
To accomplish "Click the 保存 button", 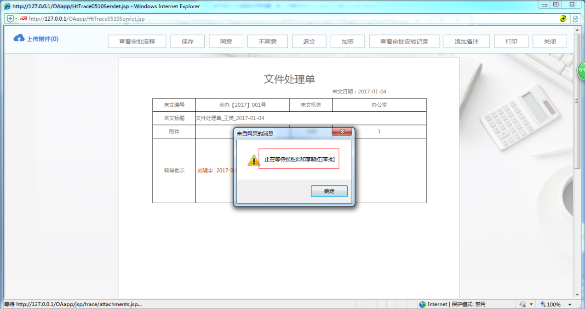I will [x=188, y=41].
